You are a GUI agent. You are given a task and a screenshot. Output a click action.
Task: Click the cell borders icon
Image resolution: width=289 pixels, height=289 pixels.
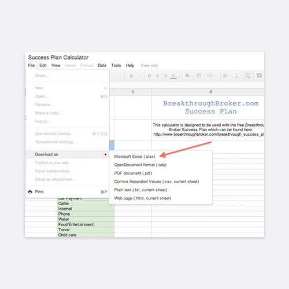[x=199, y=76]
